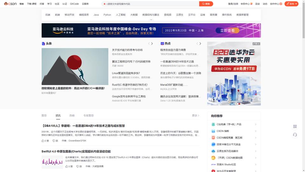The height and width of the screenshot is (172, 305).
Task: Select the 人工智能 category
Action: (121, 15)
